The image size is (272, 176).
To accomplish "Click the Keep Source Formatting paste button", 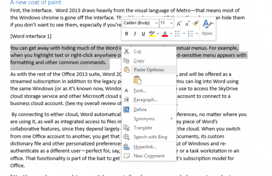I will (137, 80).
